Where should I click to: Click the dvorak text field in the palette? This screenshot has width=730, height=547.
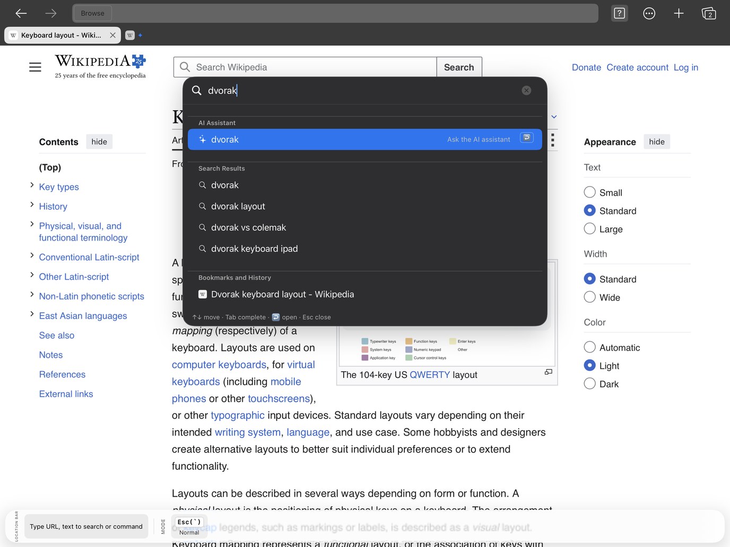click(361, 91)
